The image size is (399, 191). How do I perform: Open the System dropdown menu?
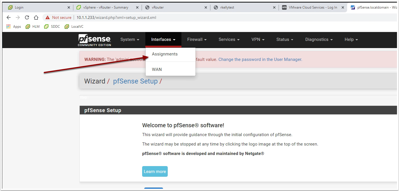coord(130,39)
